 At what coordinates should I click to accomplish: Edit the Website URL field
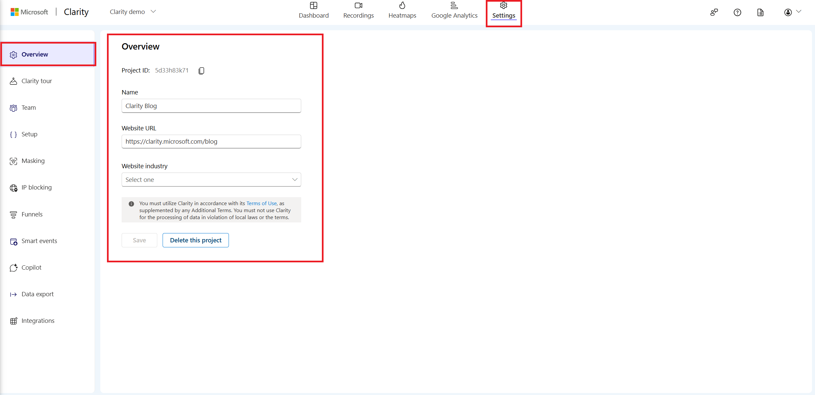[211, 141]
